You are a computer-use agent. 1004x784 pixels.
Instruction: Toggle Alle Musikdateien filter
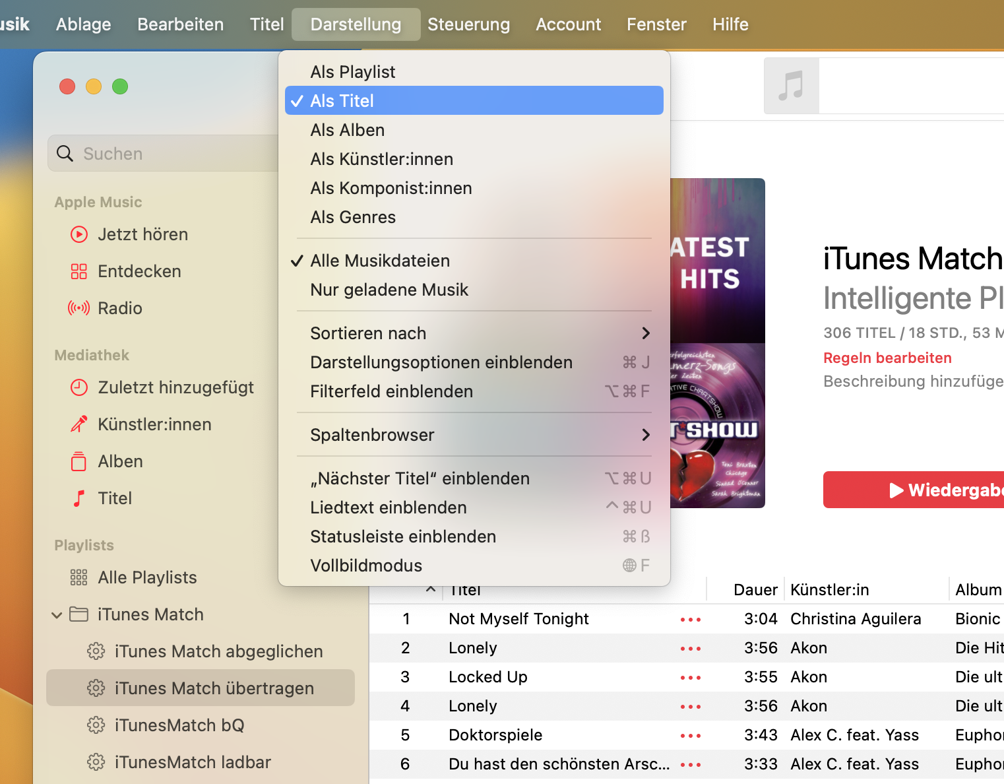click(x=474, y=261)
